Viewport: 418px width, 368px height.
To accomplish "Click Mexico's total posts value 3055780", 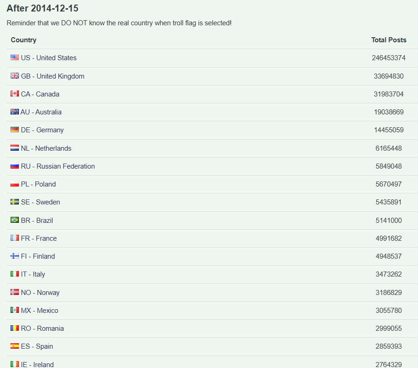I will (389, 311).
